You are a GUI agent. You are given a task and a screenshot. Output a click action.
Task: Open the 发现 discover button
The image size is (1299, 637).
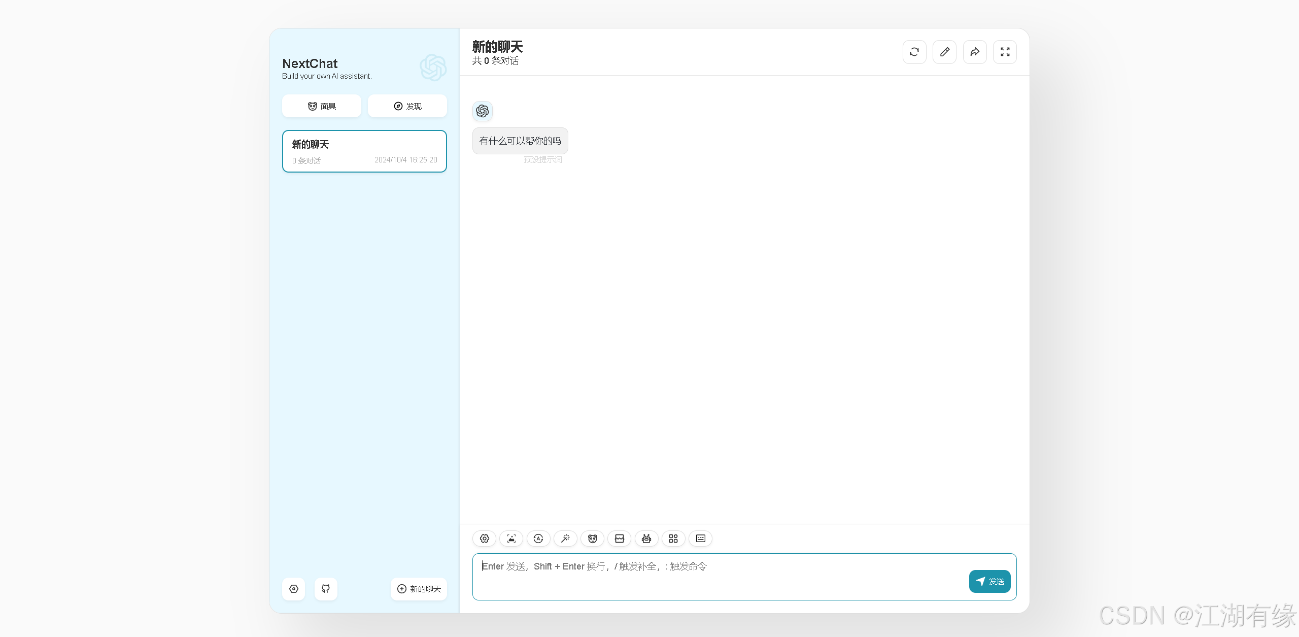(x=407, y=106)
